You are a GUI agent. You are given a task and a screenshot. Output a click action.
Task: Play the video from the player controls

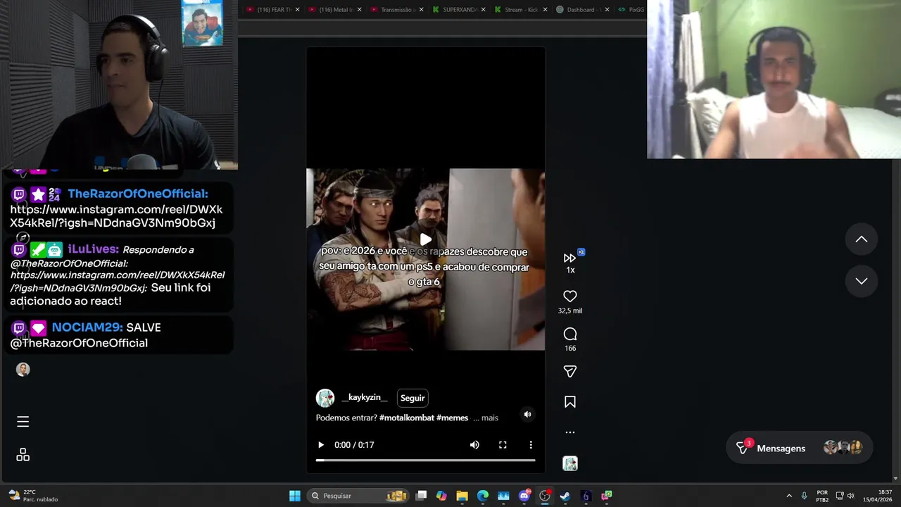tap(321, 445)
